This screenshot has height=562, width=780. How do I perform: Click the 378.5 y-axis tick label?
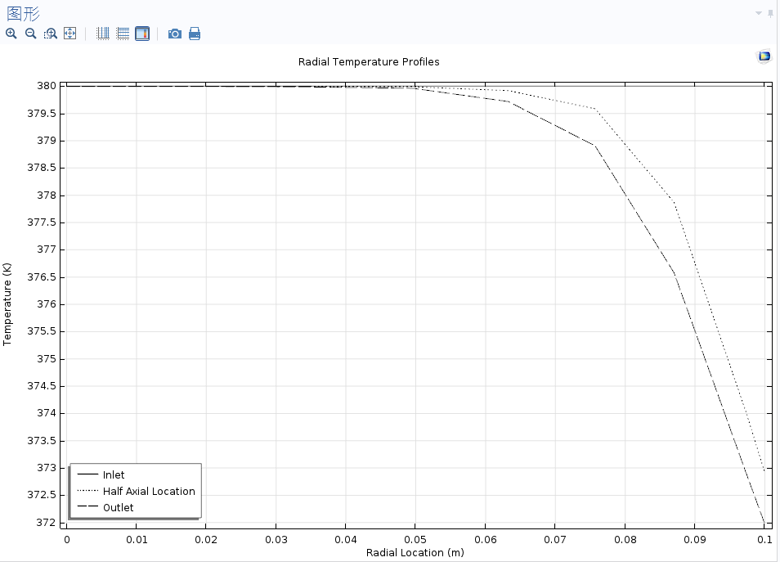pyautogui.click(x=42, y=167)
